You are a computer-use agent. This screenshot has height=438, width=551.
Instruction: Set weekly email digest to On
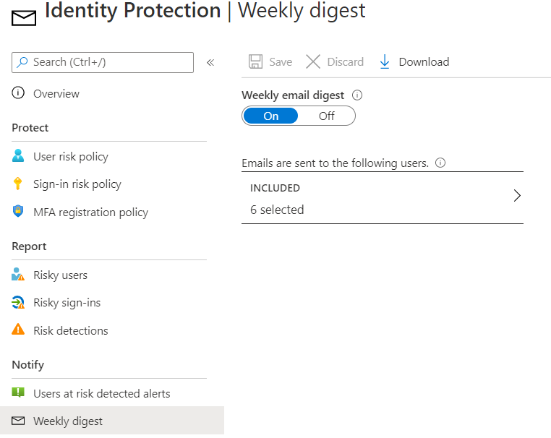271,116
